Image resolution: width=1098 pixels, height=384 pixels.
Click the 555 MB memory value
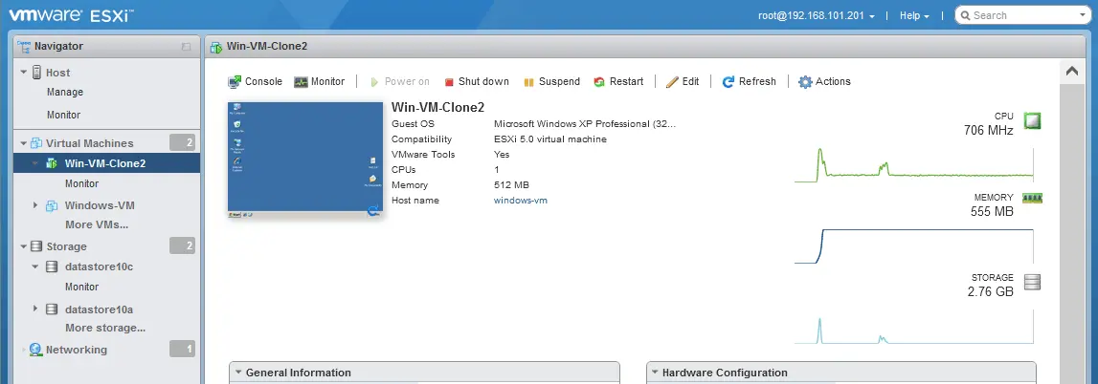click(x=992, y=211)
